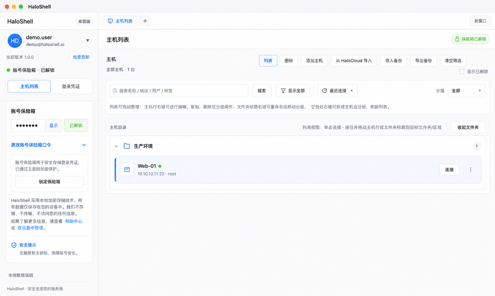Click the 搜索 button

point(262,91)
